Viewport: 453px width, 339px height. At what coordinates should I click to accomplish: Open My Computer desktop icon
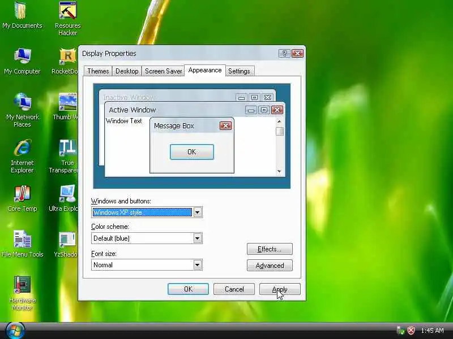[22, 61]
